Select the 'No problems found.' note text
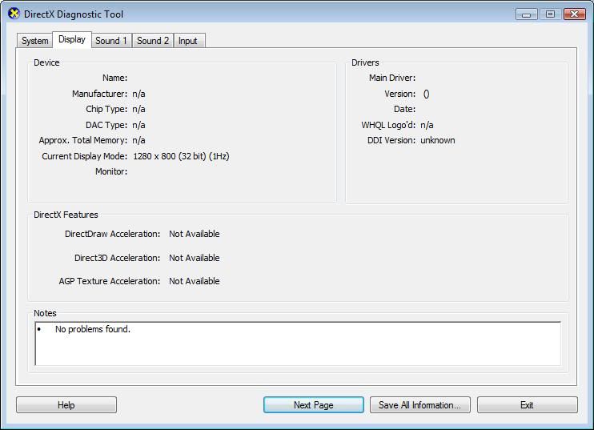594x430 pixels. [x=92, y=329]
